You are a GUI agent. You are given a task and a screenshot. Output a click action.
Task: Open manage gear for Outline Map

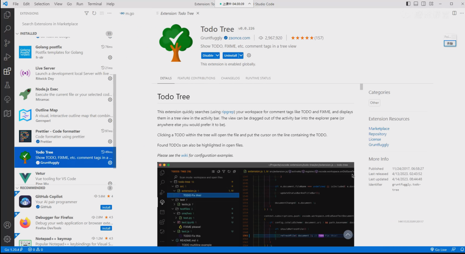coord(110,121)
